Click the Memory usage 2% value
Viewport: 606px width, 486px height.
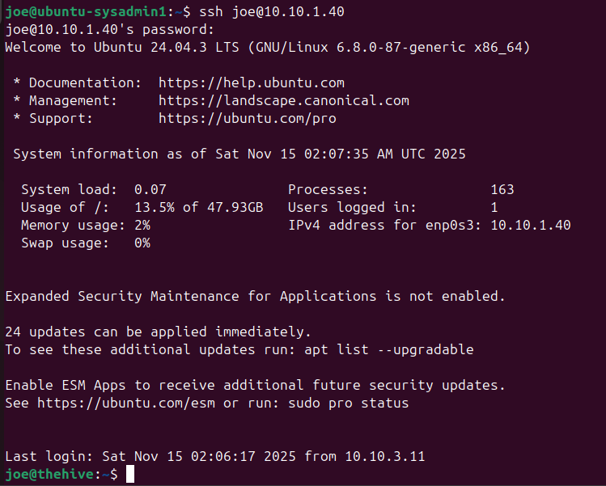pyautogui.click(x=142, y=225)
